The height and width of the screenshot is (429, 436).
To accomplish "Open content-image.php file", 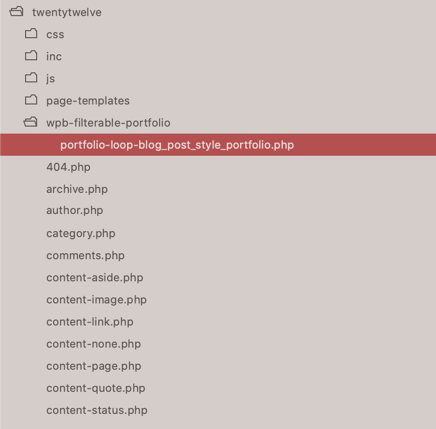I will [96, 300].
